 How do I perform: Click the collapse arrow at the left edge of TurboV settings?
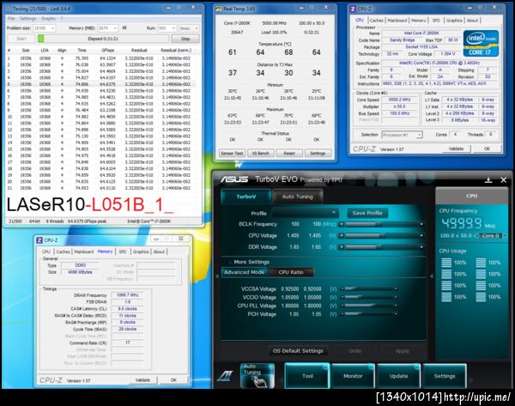(x=217, y=276)
